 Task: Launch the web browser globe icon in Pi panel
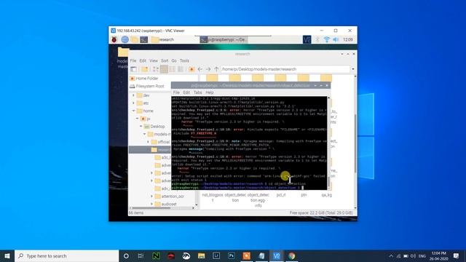pos(125,39)
